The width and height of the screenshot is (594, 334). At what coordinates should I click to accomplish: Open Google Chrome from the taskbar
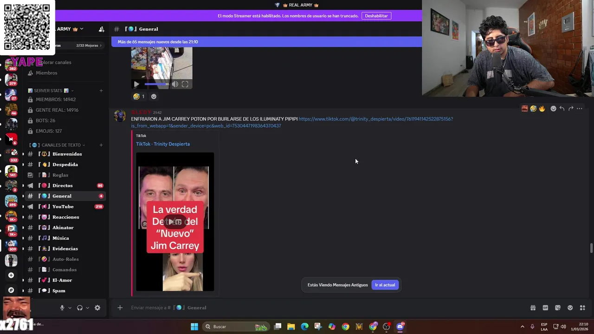coord(345,327)
